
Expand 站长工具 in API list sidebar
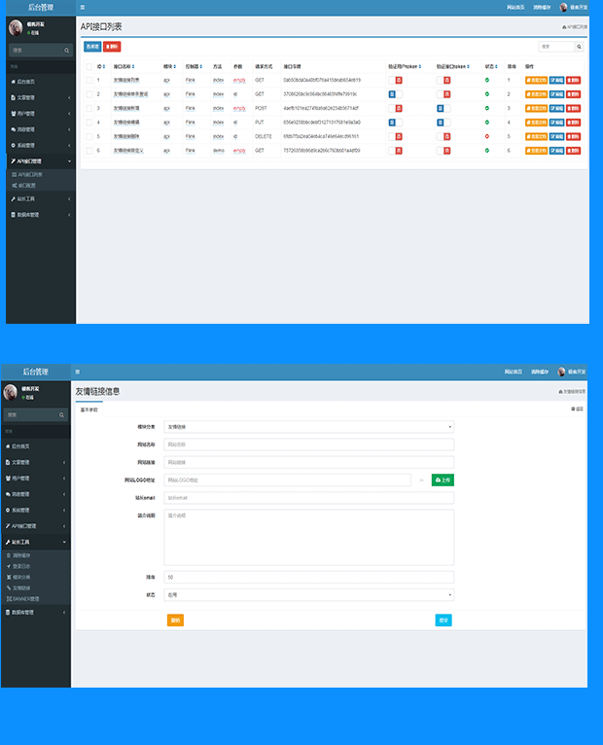(41, 199)
